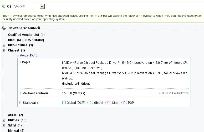
Task: Click the arrow icon next to Stahovat z
Action: pos(20,102)
